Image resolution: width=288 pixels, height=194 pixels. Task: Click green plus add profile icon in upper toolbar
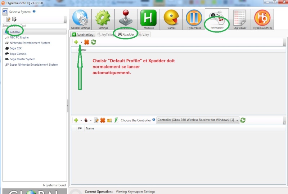76,42
